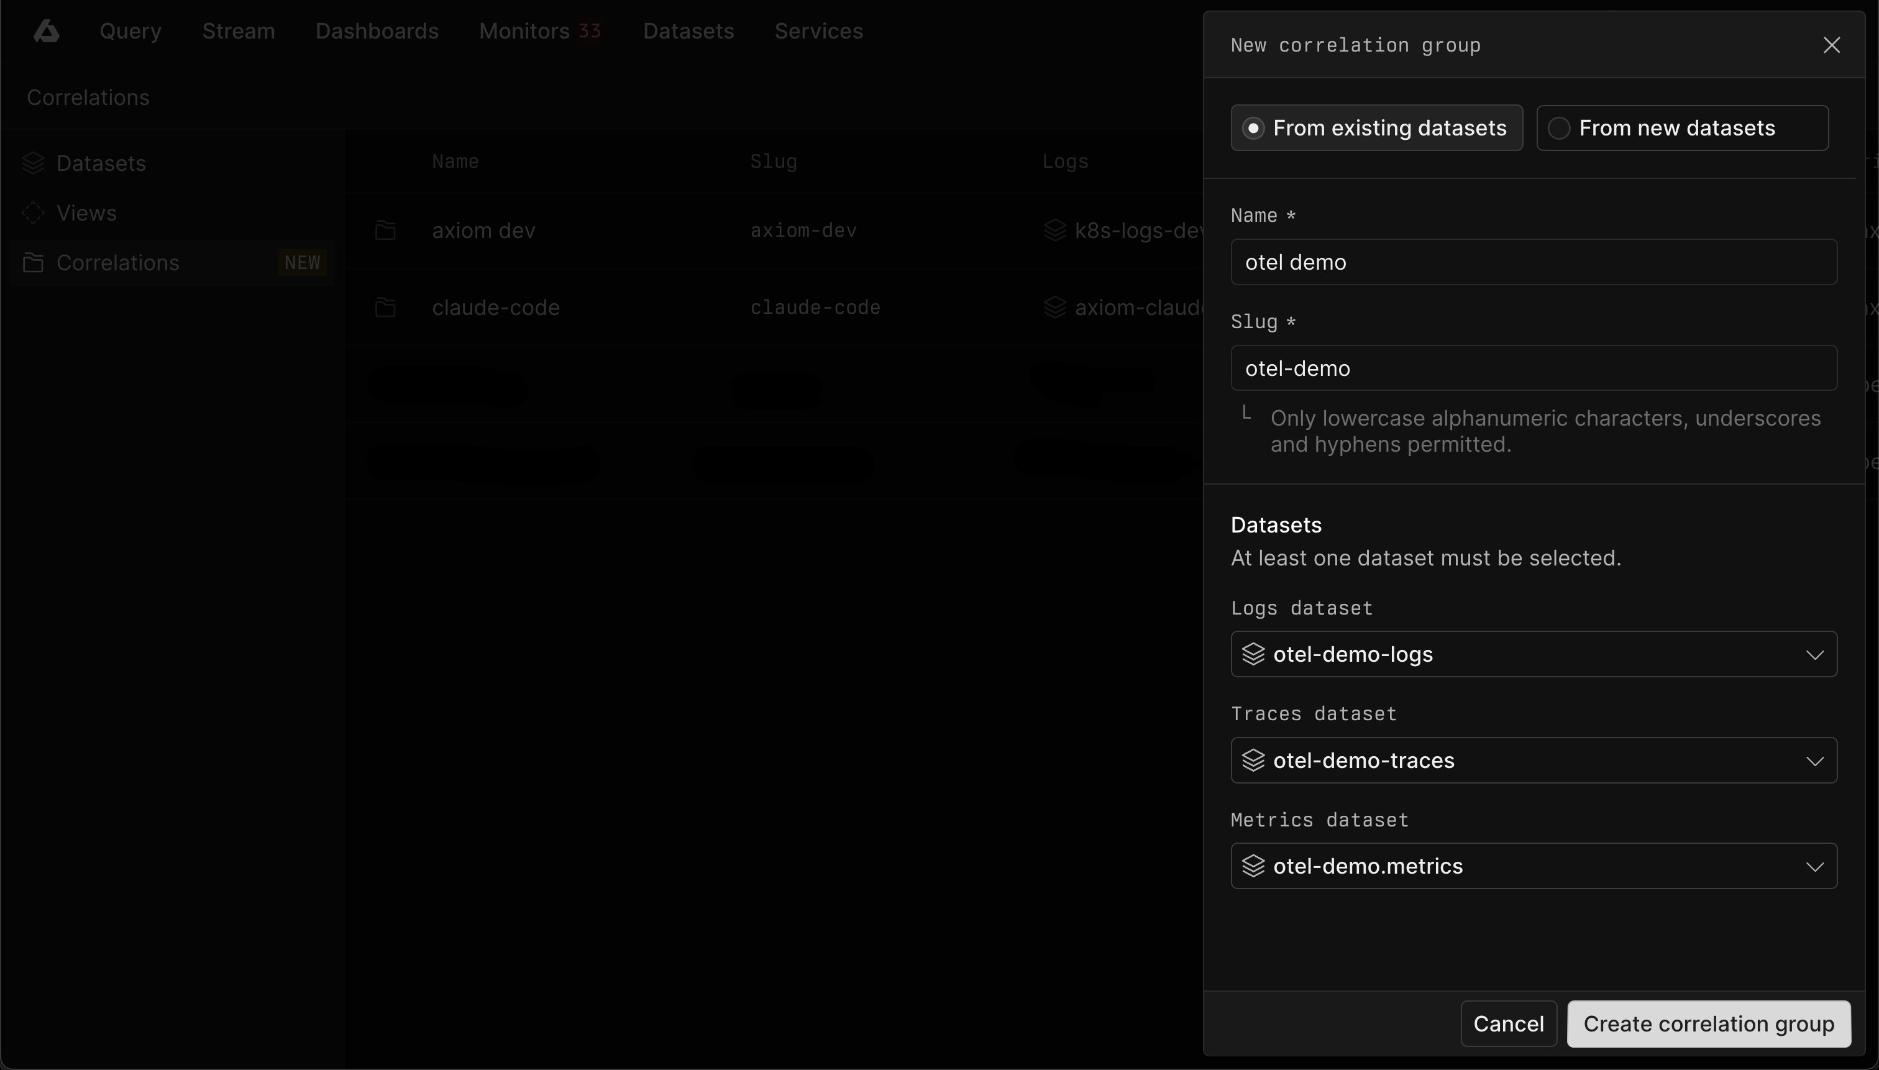
Task: Open the axiom dev correlation group
Action: pos(483,231)
